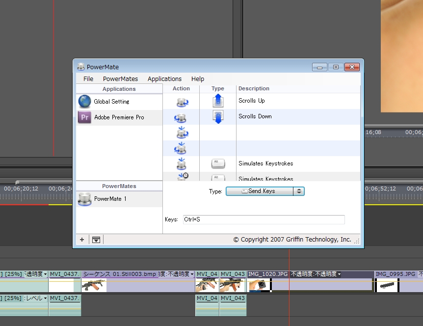Viewport: 423px width, 326px height.
Task: Click the Alt key icon for press action
Action: click(x=218, y=163)
